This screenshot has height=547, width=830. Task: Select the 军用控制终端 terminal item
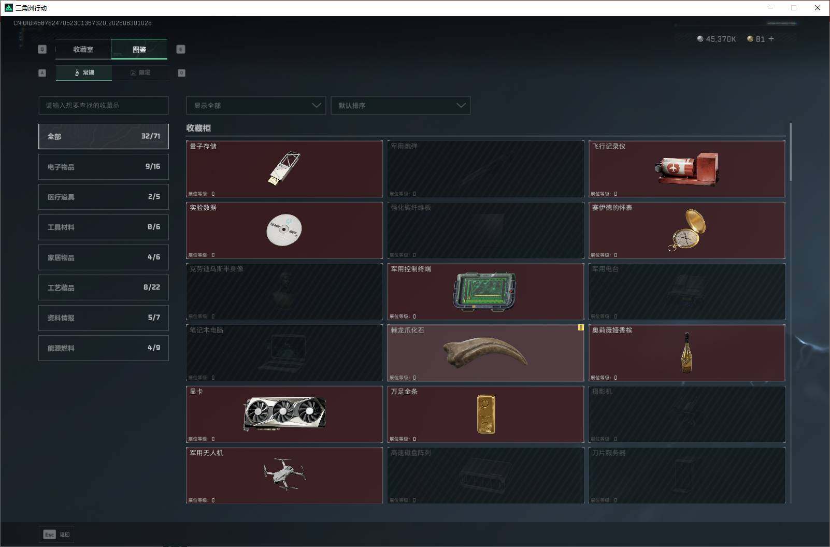(x=485, y=292)
